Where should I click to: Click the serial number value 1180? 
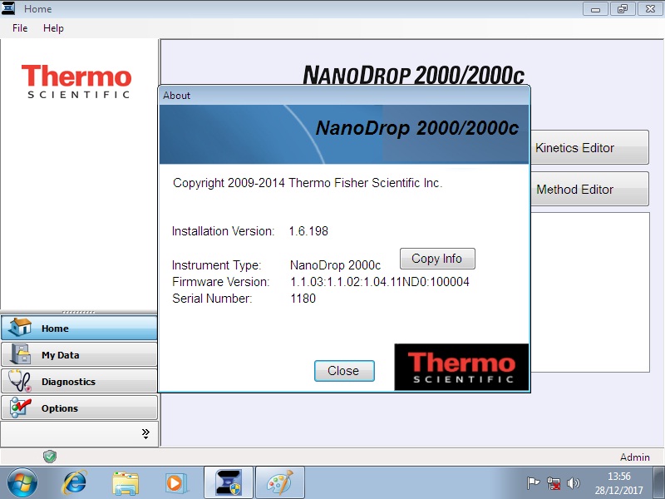[303, 299]
